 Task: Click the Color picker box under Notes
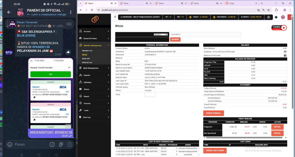(x=150, y=94)
